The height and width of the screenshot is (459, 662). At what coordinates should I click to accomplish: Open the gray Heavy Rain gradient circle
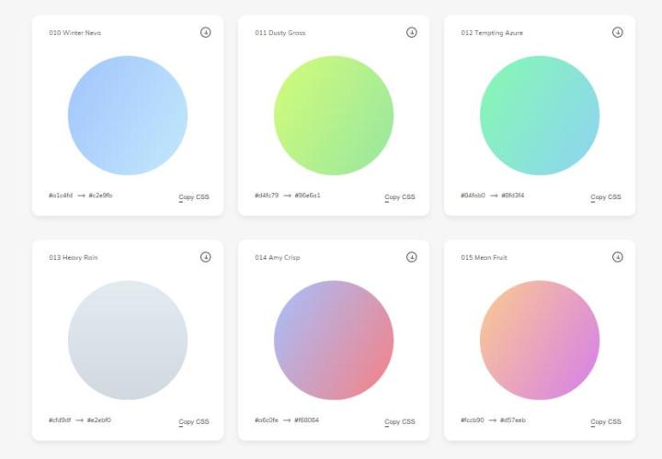128,341
